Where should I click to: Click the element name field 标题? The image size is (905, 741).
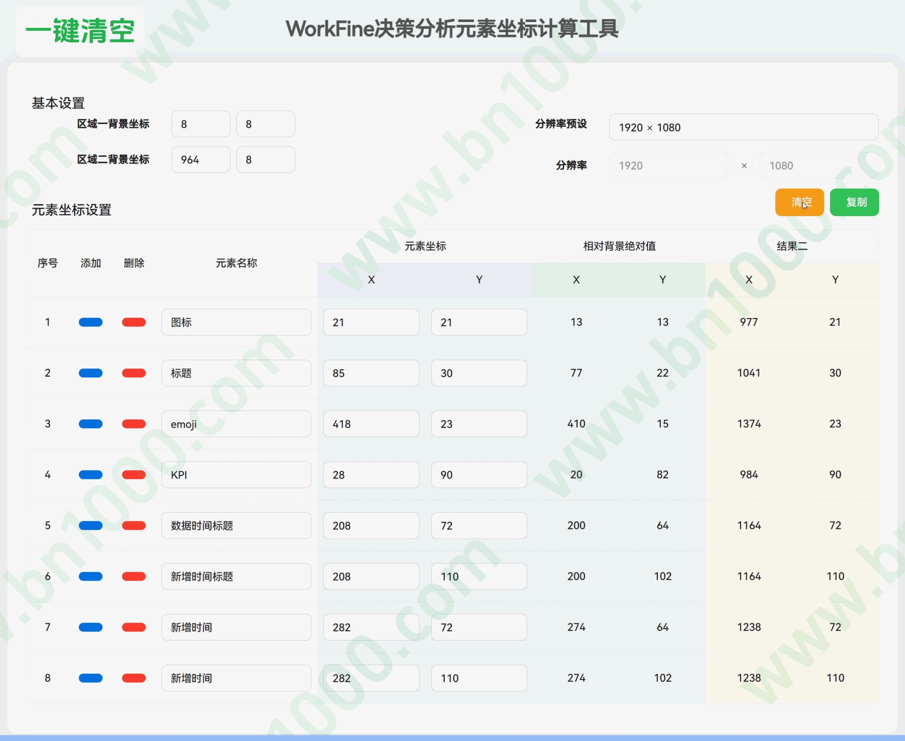click(x=236, y=373)
